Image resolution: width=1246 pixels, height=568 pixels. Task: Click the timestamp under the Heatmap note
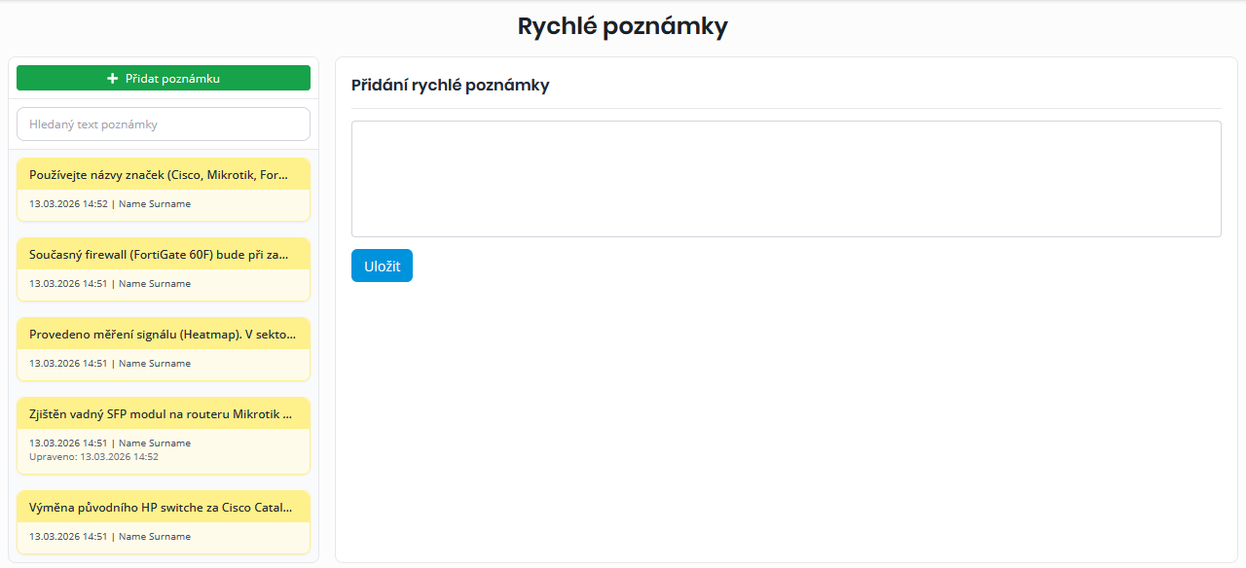point(68,364)
